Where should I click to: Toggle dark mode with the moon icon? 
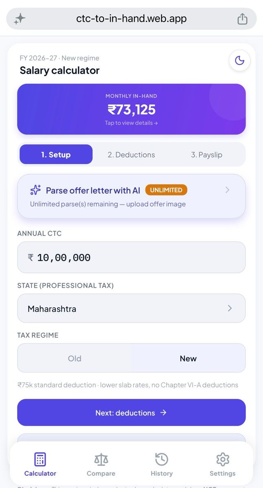pos(239,61)
